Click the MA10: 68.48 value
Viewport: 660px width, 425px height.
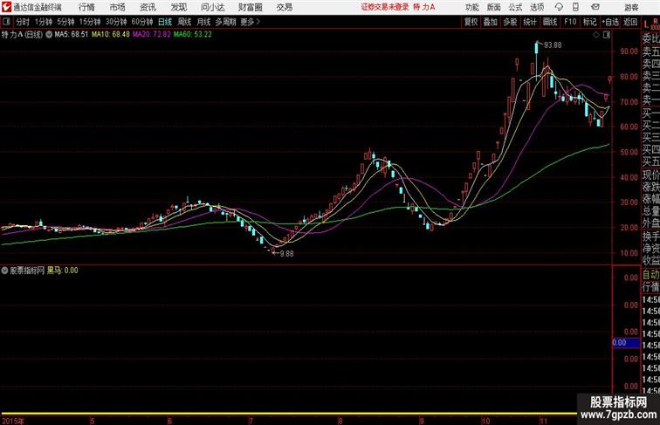click(111, 35)
